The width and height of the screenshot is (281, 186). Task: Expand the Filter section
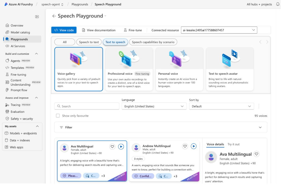pyautogui.click(x=161, y=127)
